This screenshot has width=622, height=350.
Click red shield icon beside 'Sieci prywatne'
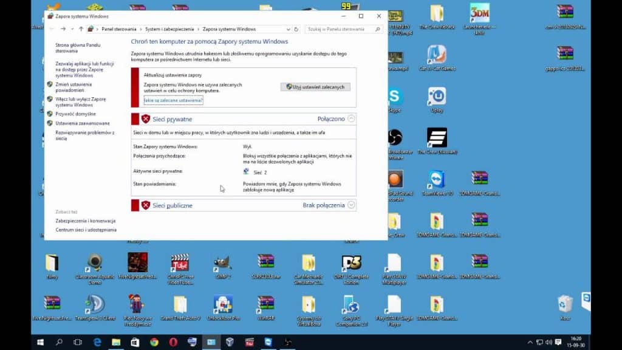[x=146, y=118]
